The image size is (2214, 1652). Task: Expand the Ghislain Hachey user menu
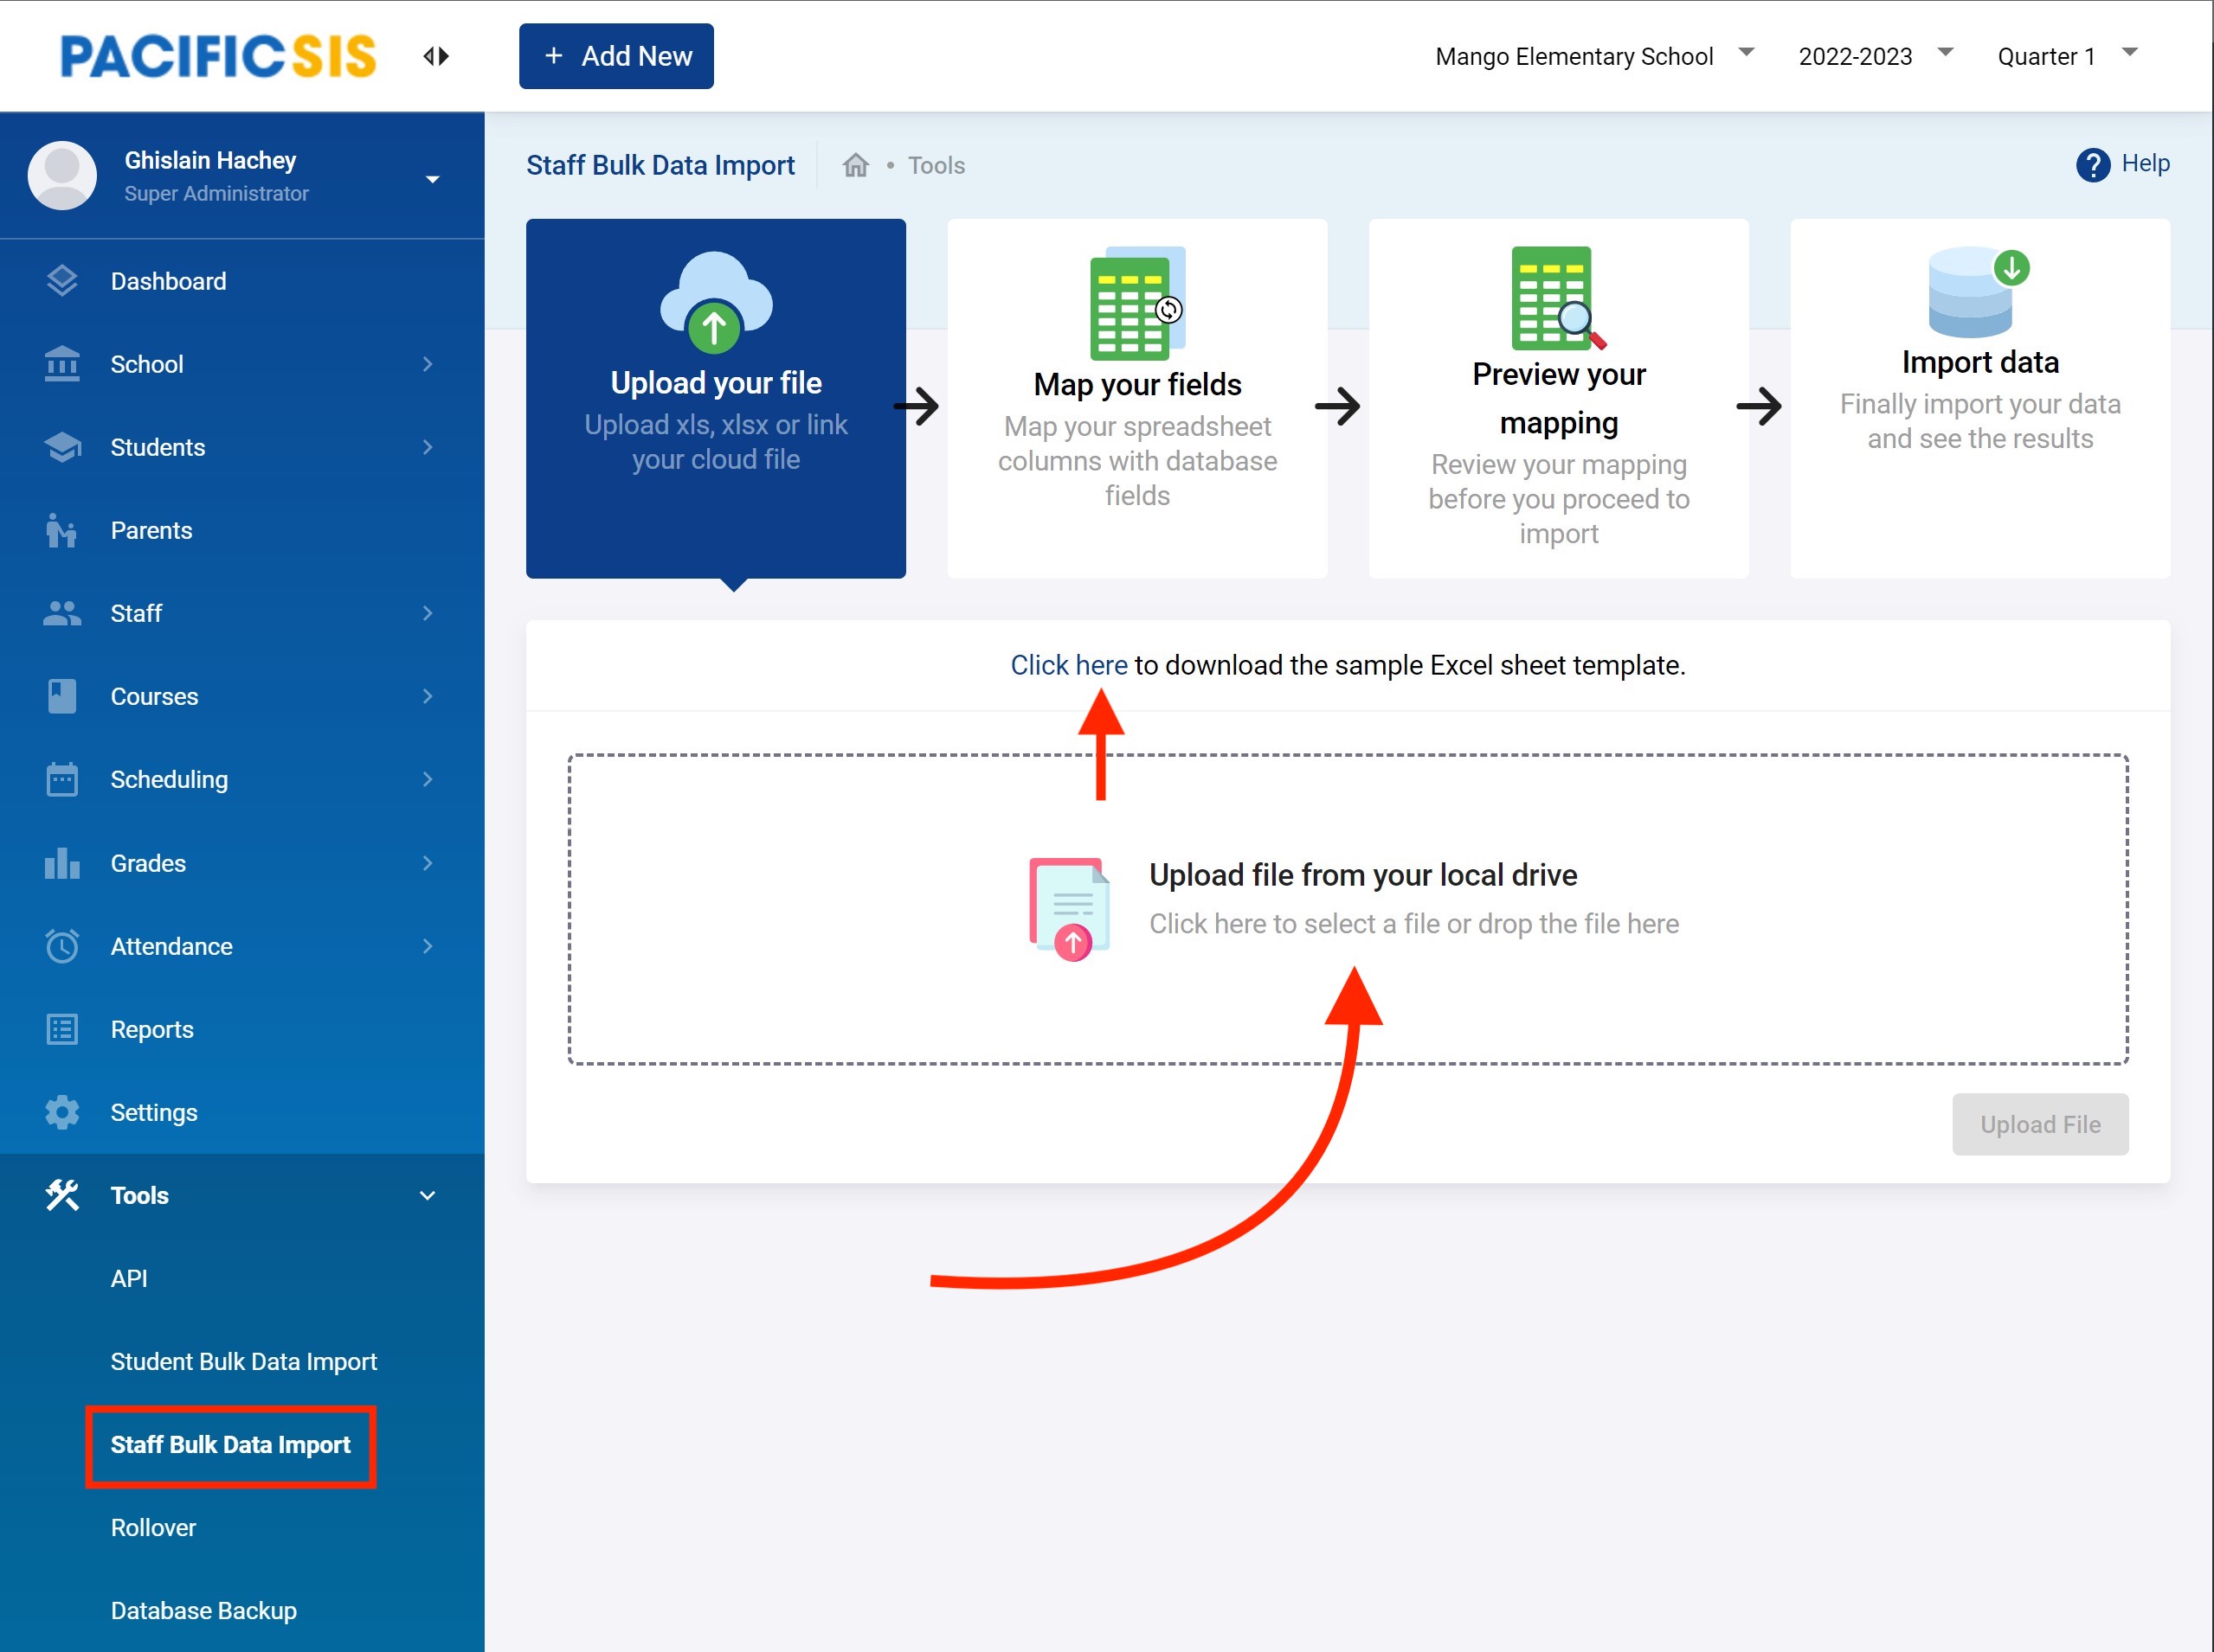click(x=432, y=179)
